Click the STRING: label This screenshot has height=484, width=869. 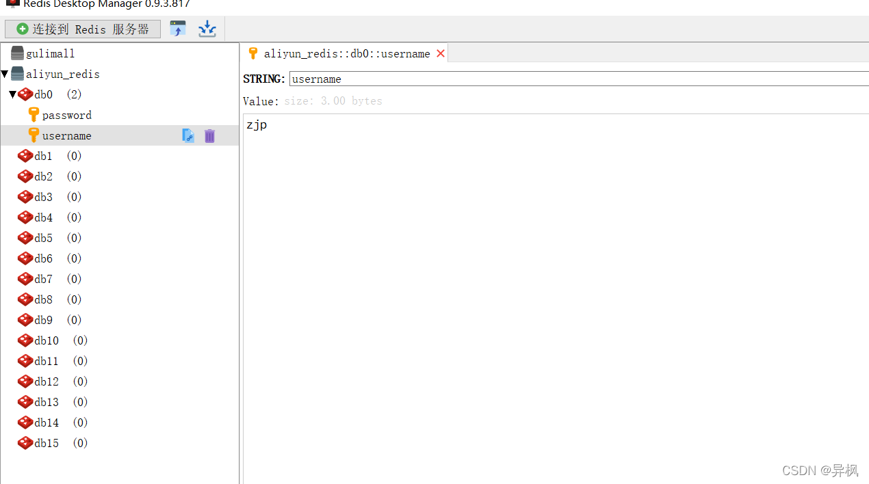coord(264,79)
